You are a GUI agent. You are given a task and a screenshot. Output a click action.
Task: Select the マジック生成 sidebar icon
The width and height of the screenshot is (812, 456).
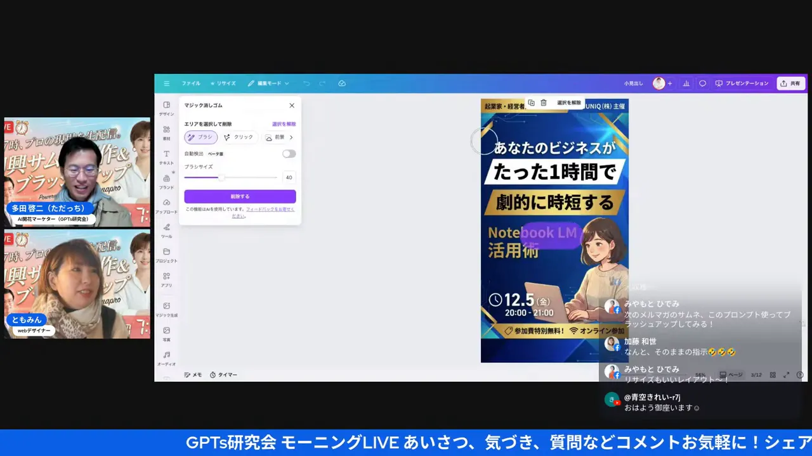coord(166,309)
